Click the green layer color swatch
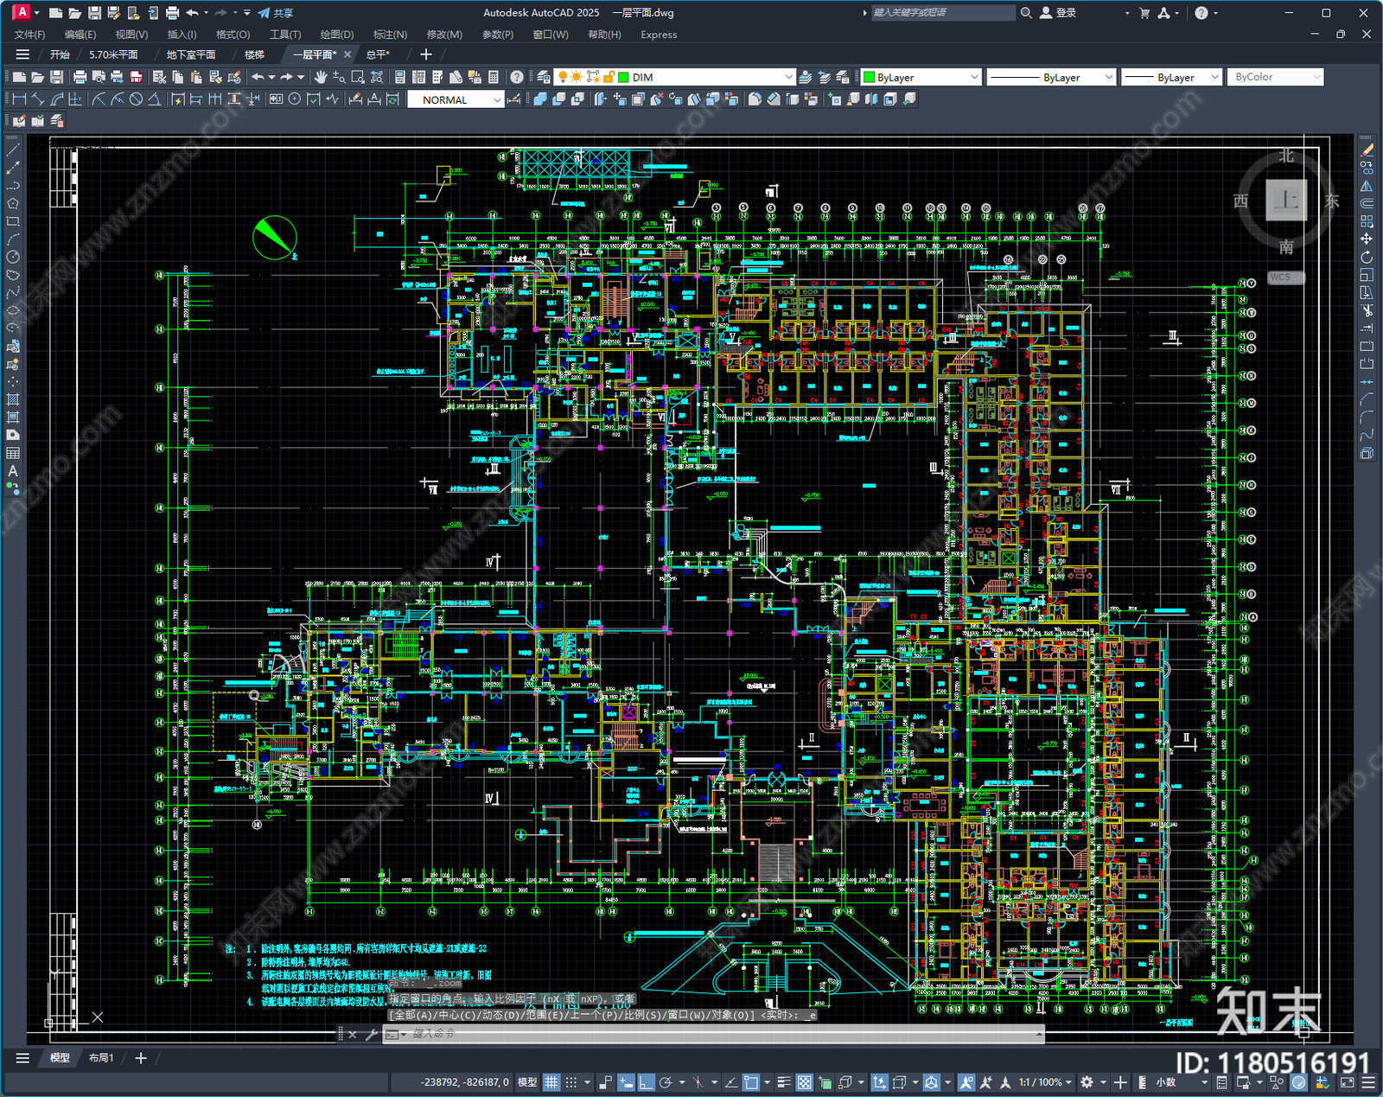Screen dimensions: 1383x1097 (x=623, y=77)
